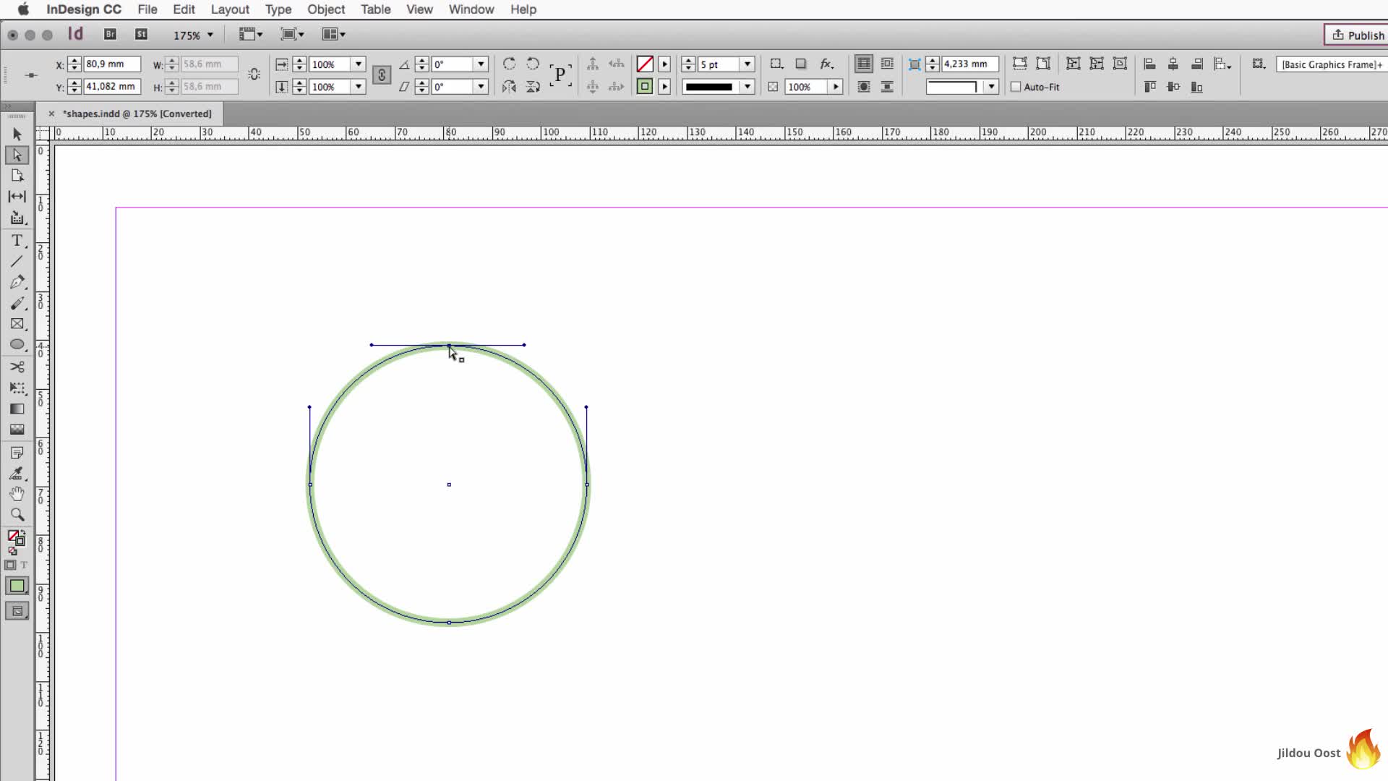Viewport: 1388px width, 781px height.
Task: Toggle wrap around object shape
Action: [x=863, y=87]
